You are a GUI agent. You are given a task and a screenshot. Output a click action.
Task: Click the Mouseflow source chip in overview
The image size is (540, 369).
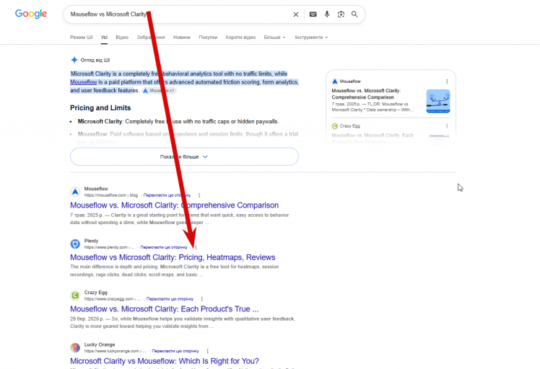159,90
